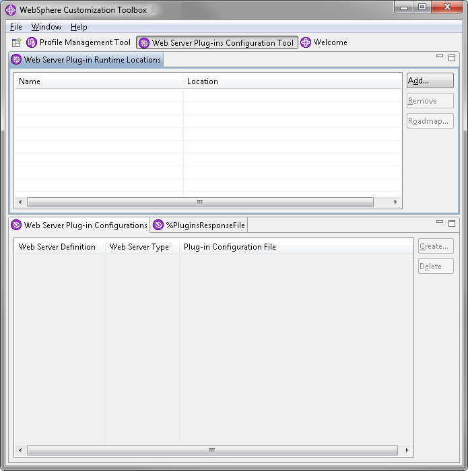468x471 pixels.
Task: Click the Runtime Locations horizontal scrollbar thumb
Action: click(x=200, y=202)
